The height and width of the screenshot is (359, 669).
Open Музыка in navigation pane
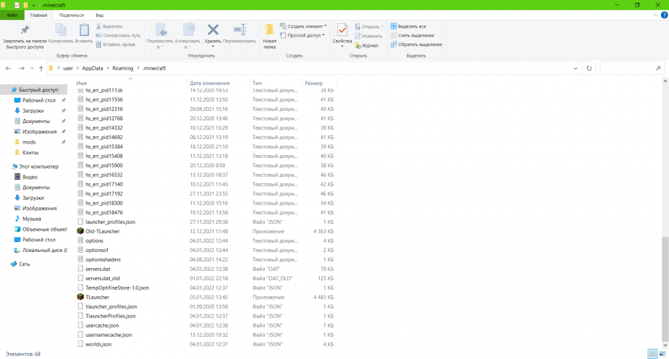(x=31, y=219)
